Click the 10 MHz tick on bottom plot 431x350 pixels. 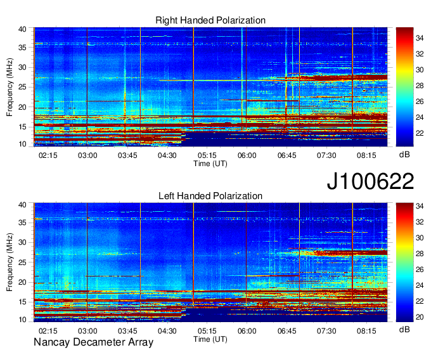22,320
